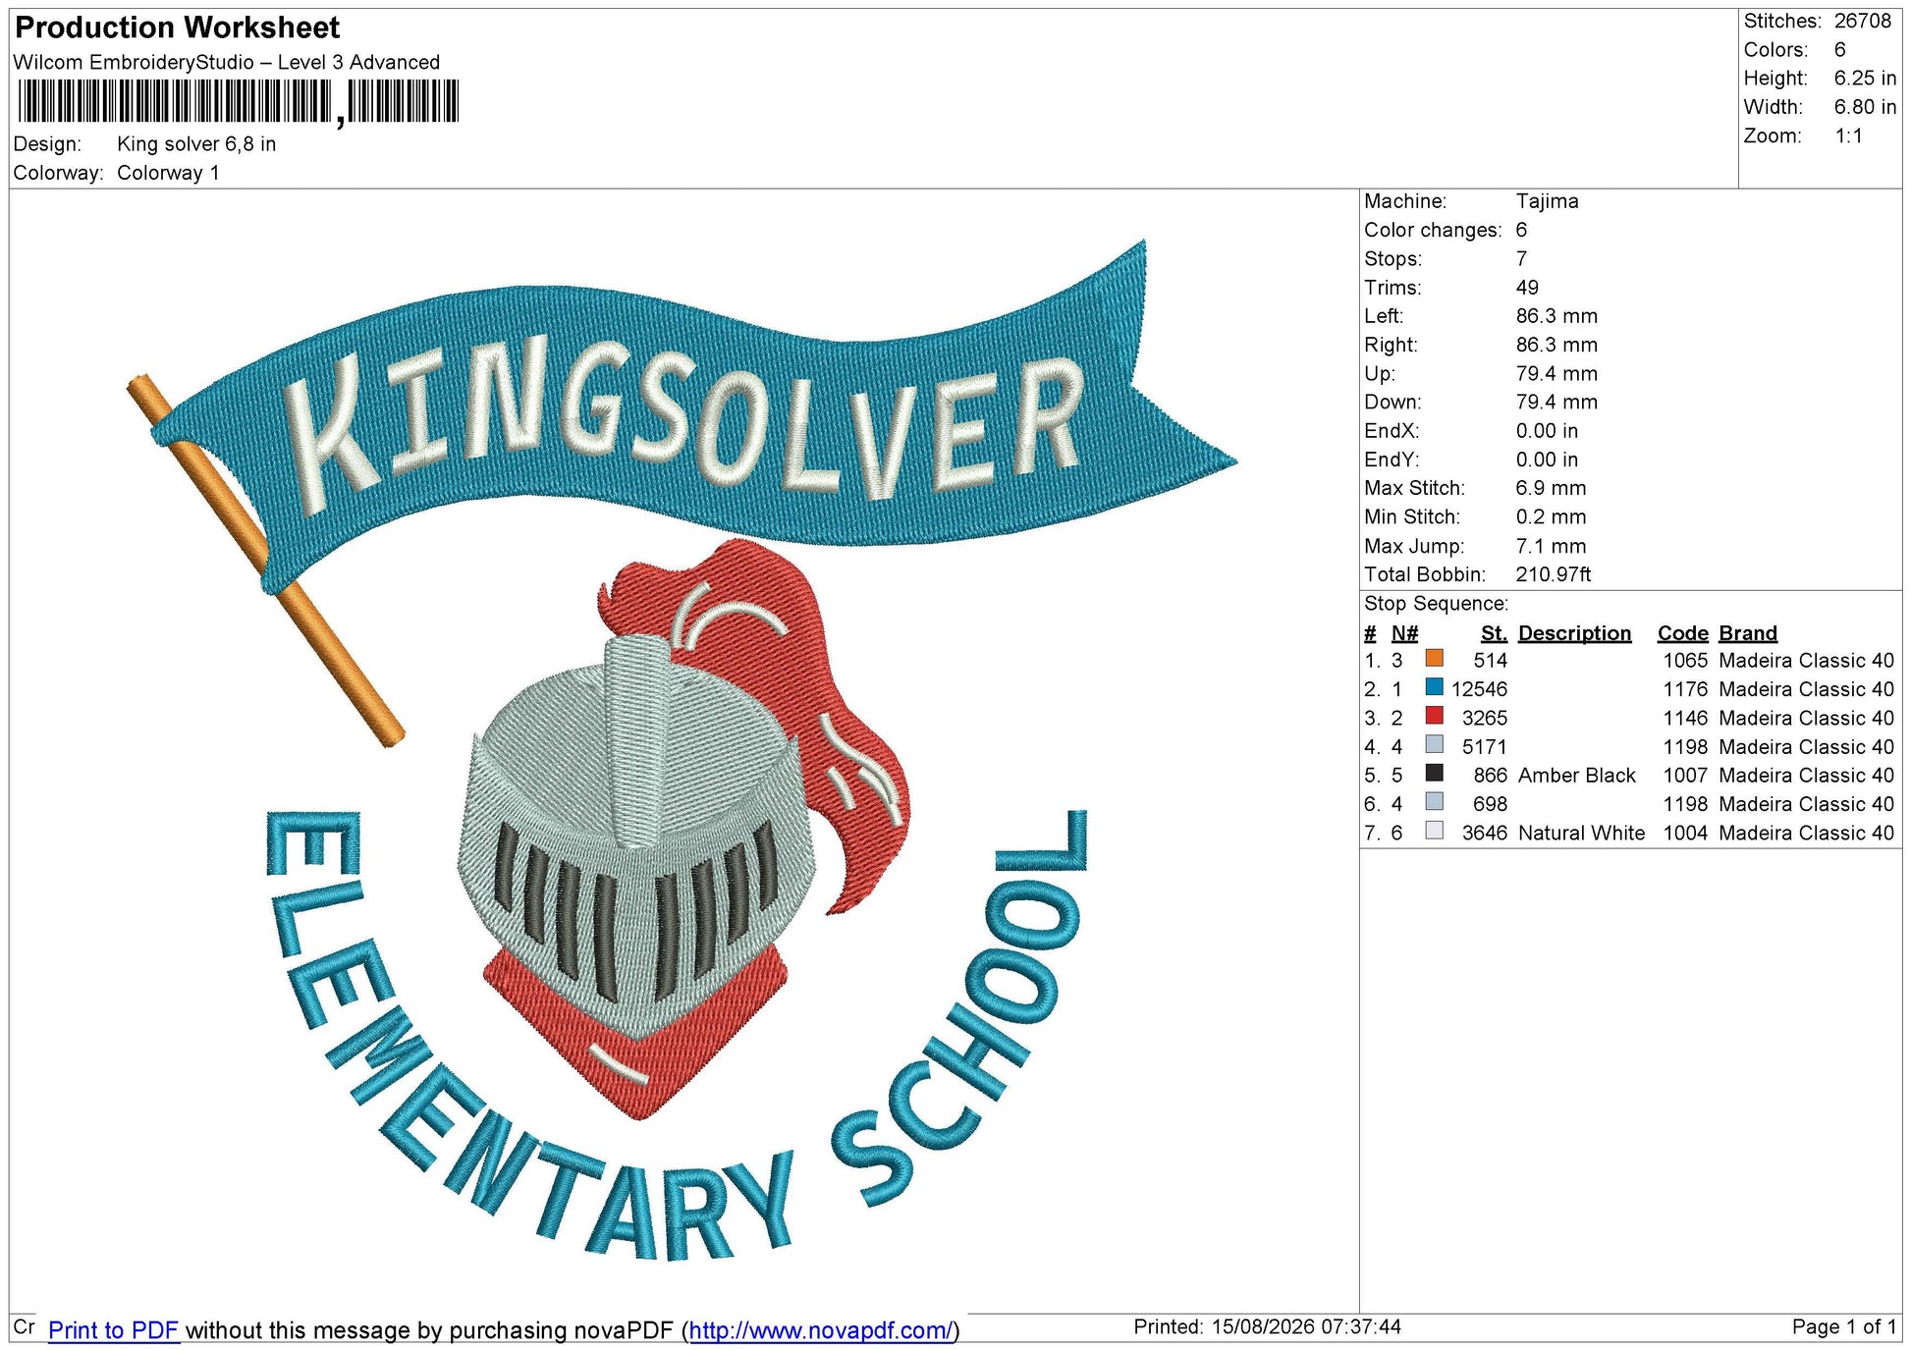
Task: Click the Code column header
Action: (x=1683, y=633)
